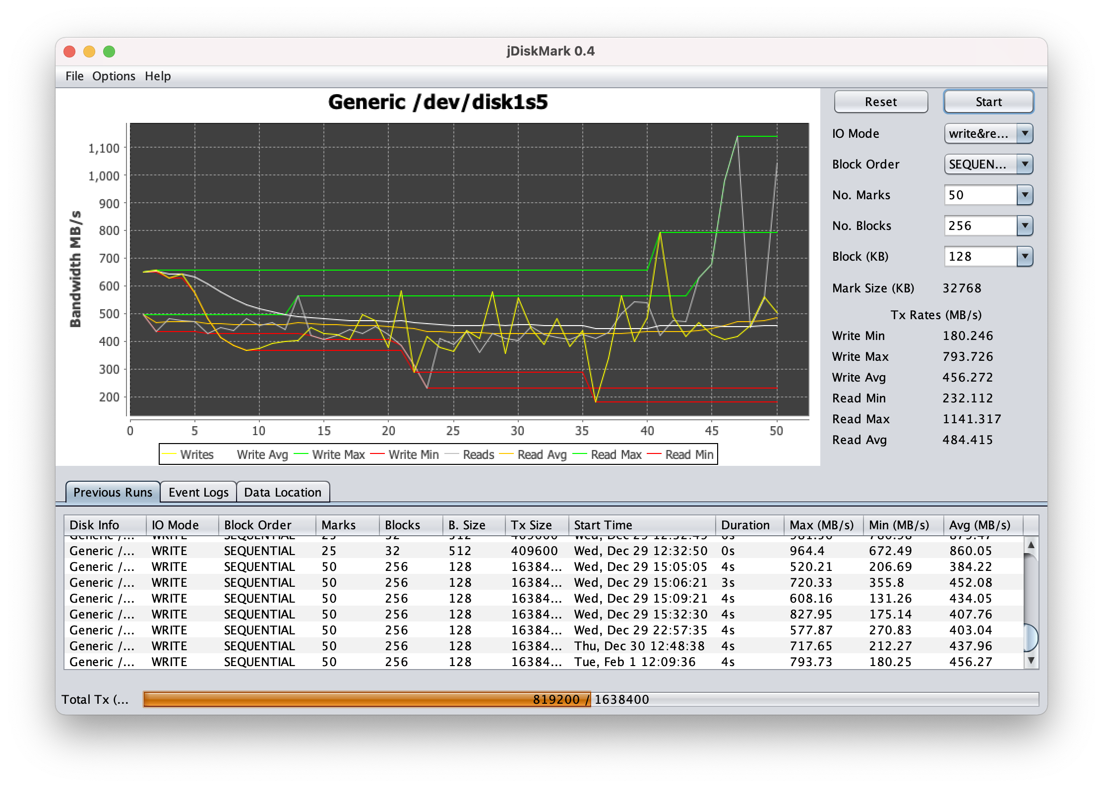
Task: Click the Disk Info column header
Action: pyautogui.click(x=105, y=525)
